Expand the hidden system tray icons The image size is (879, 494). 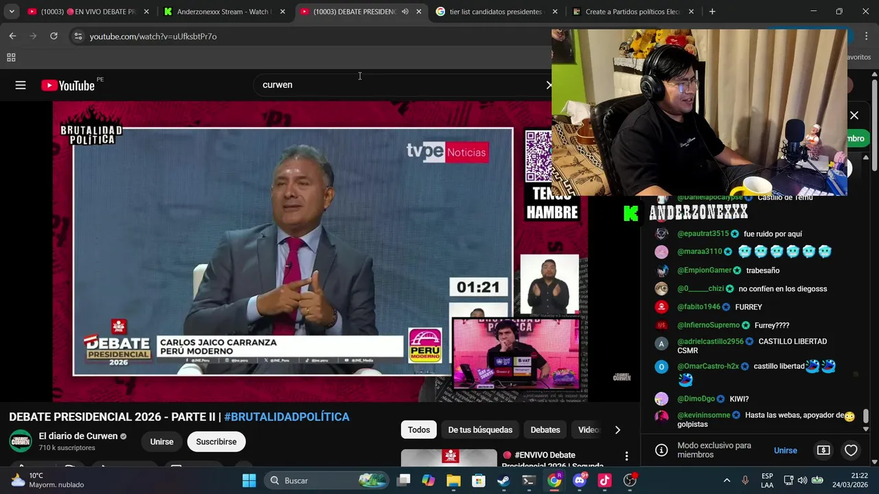(x=727, y=480)
